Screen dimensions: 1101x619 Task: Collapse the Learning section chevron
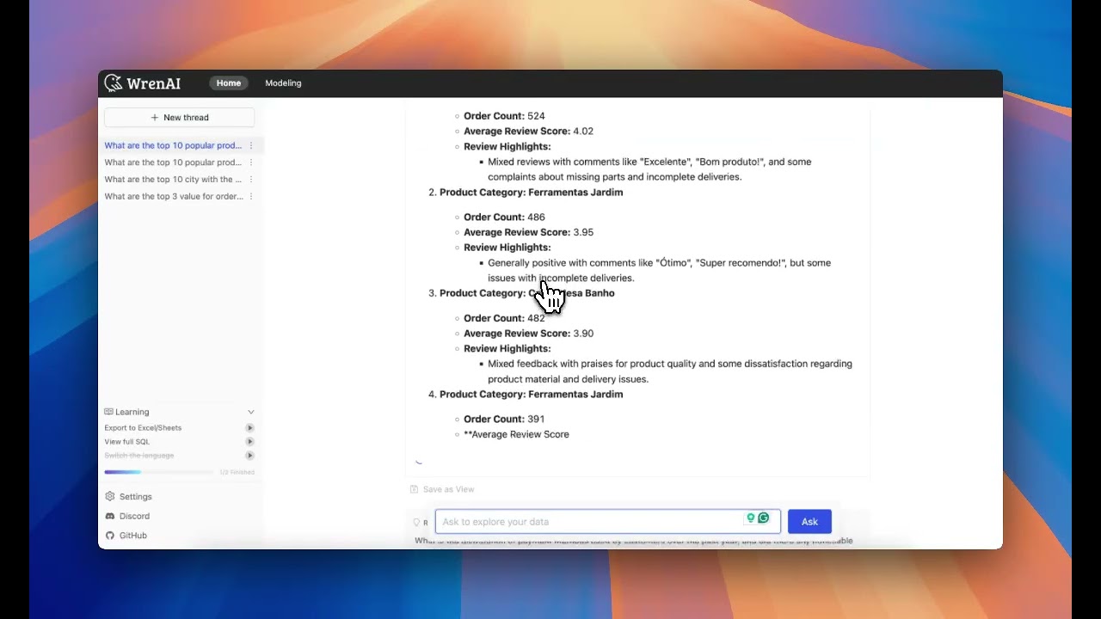click(x=250, y=412)
